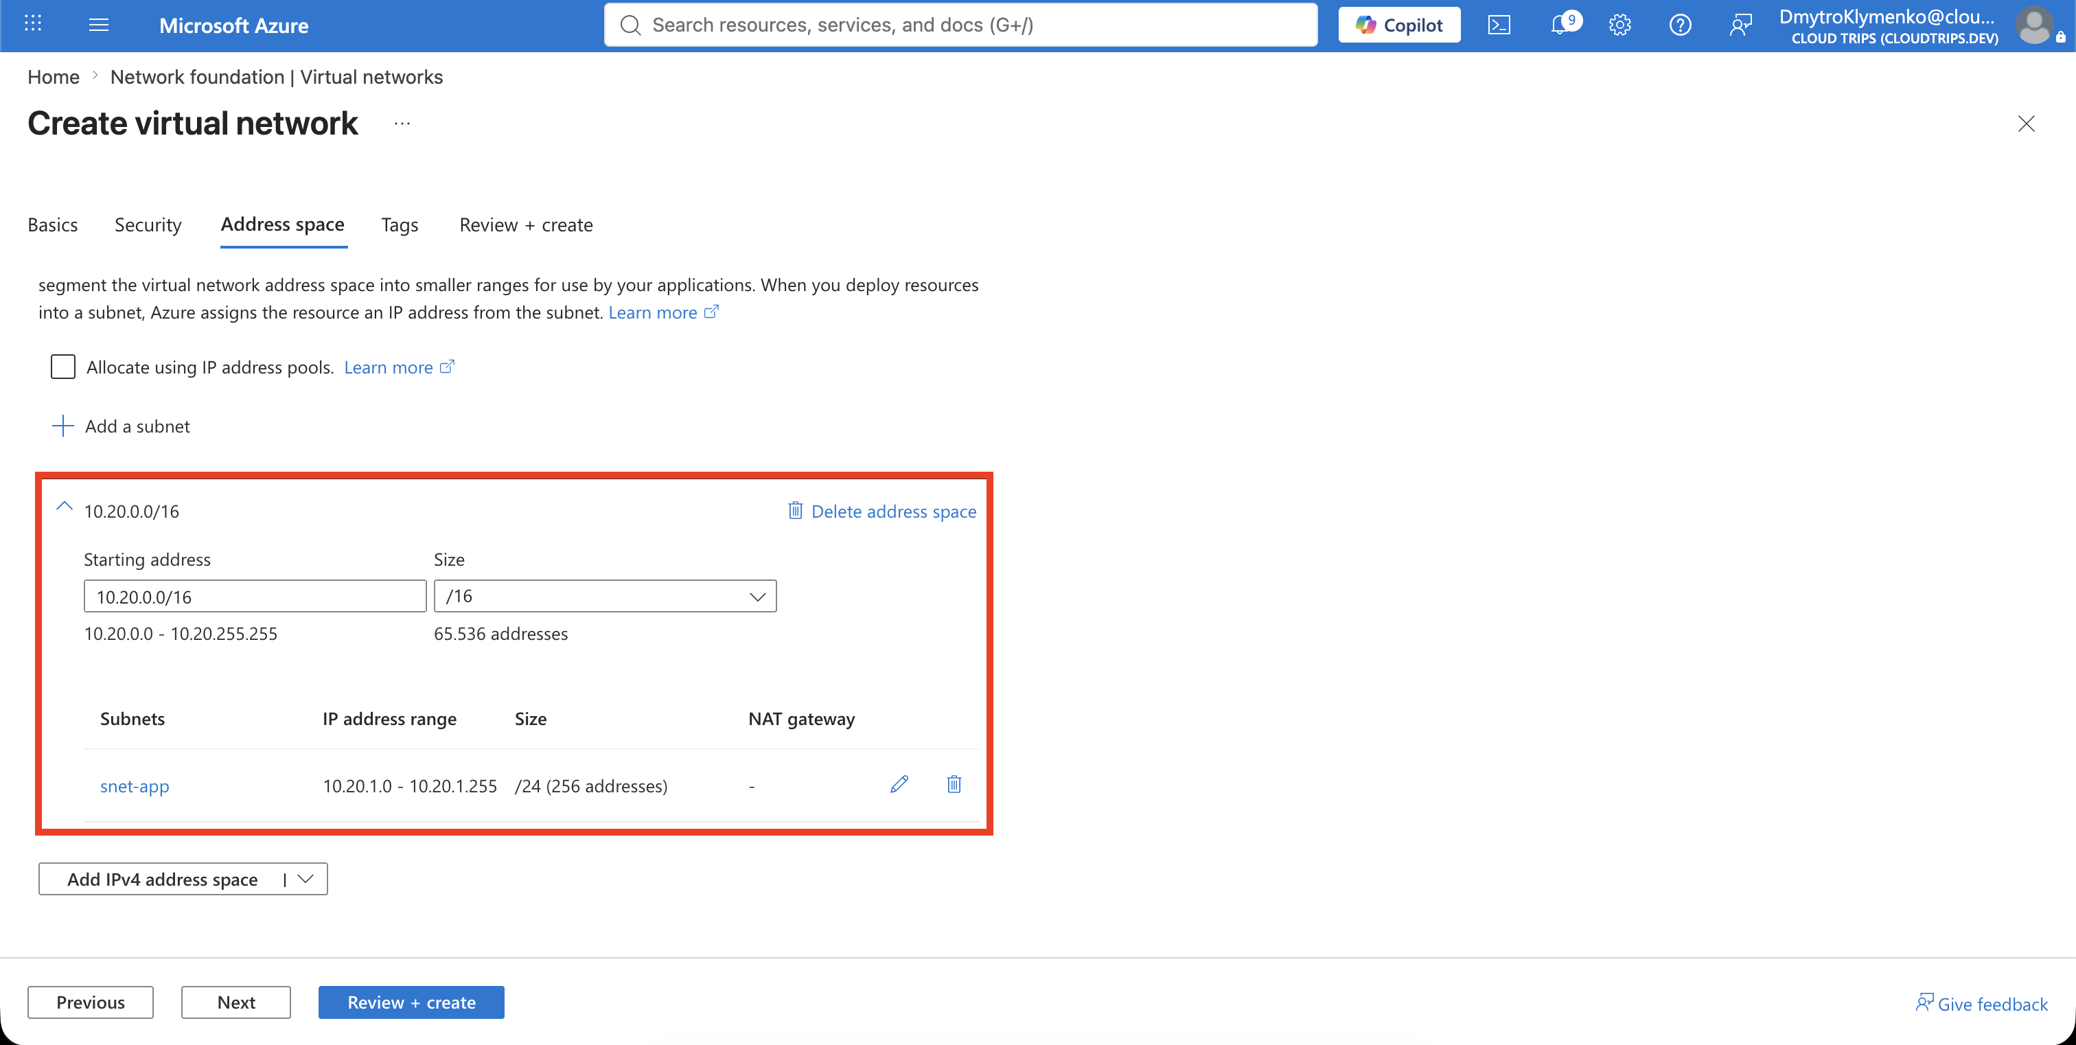
Task: Click Add IPv4 address space button
Action: 161,879
